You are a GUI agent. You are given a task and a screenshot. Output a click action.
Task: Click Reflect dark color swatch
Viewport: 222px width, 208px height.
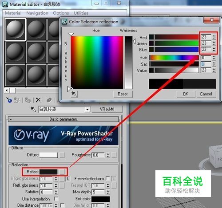[48, 172]
